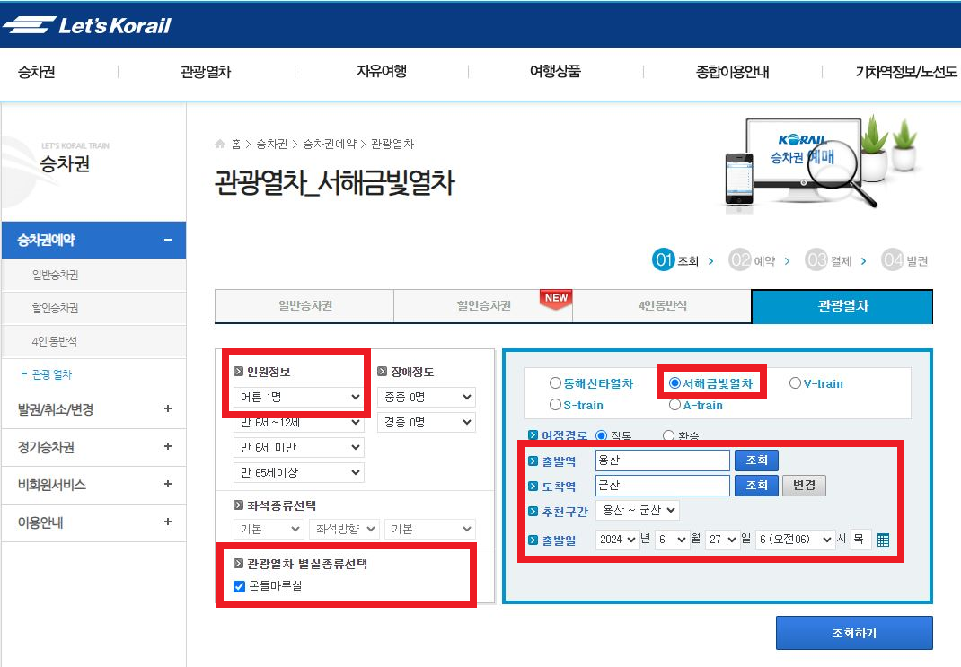Expand the 정기승차권 plus icon
This screenshot has height=667, width=961.
[x=168, y=446]
